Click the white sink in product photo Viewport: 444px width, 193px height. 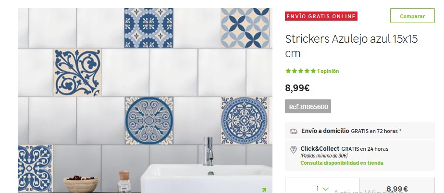coord(207,178)
